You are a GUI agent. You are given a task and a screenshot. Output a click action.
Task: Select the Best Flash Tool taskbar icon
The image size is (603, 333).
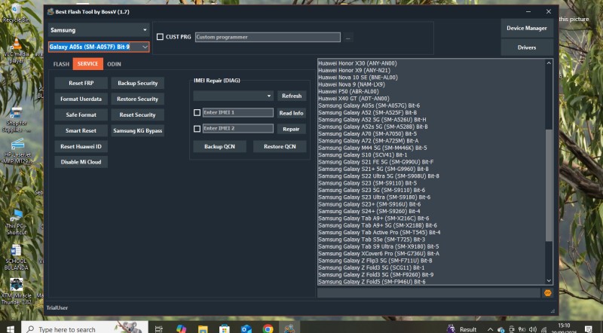(289, 329)
